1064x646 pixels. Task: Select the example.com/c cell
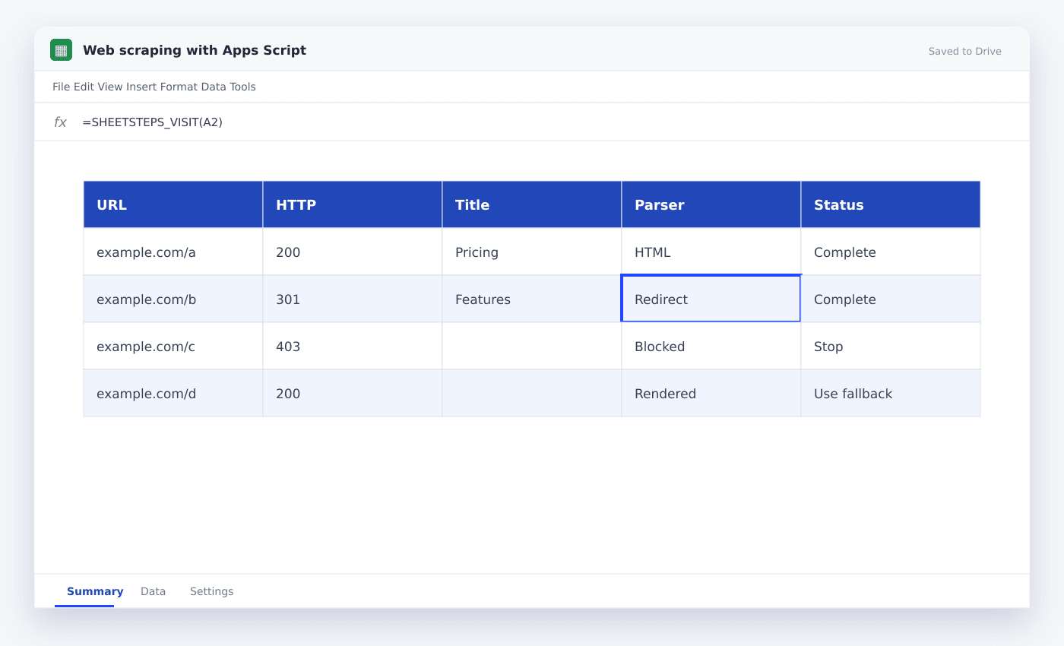pyautogui.click(x=173, y=346)
